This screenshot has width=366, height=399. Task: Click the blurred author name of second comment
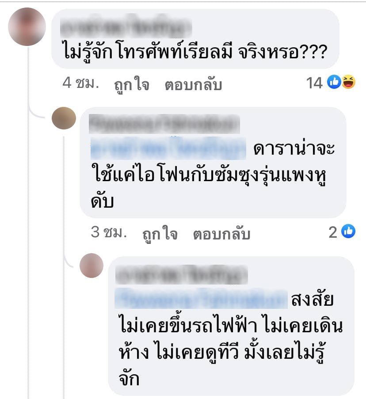pyautogui.click(x=164, y=124)
